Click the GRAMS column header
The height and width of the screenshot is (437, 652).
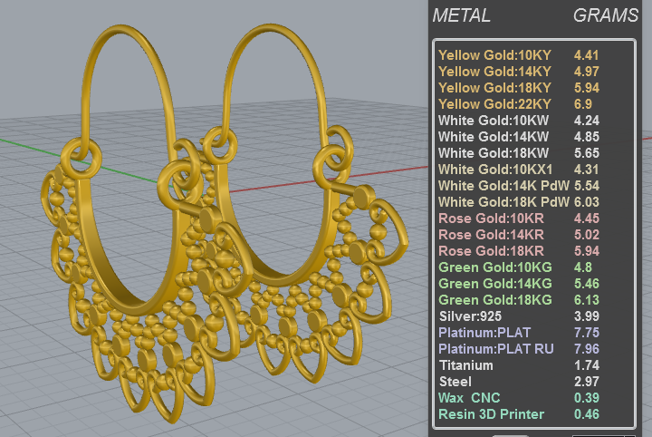point(606,15)
